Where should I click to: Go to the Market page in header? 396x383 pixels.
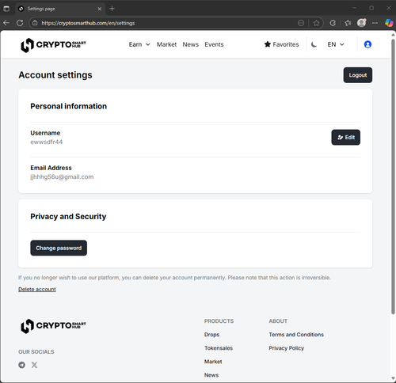click(x=166, y=44)
